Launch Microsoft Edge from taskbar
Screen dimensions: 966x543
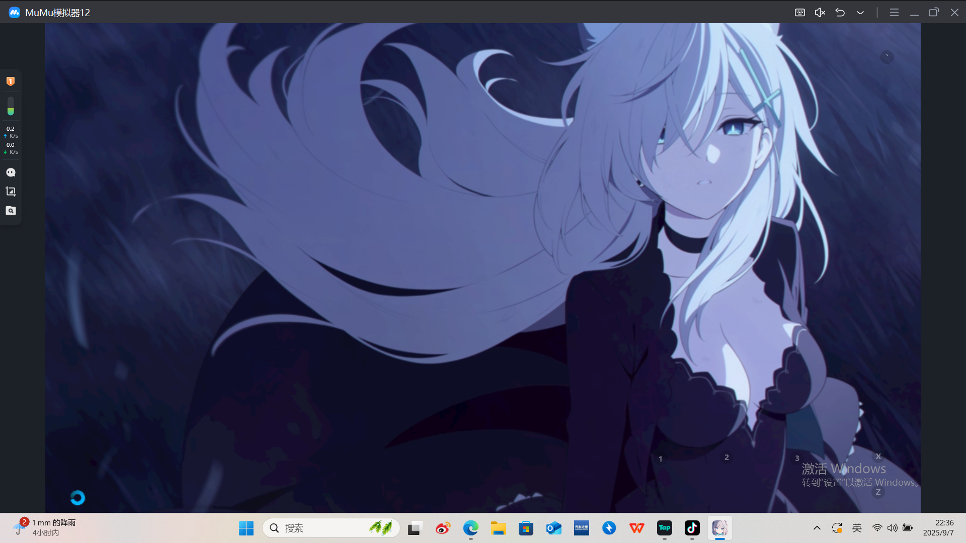470,528
